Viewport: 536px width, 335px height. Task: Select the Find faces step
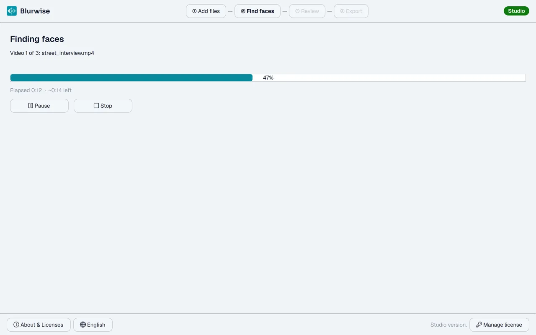(258, 11)
